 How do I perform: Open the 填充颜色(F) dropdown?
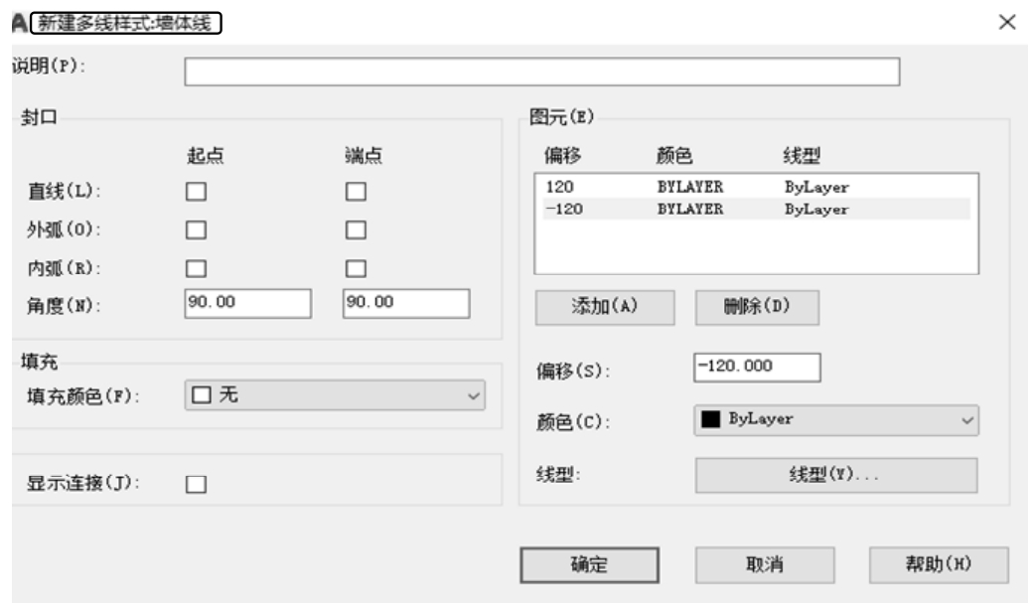pyautogui.click(x=335, y=395)
